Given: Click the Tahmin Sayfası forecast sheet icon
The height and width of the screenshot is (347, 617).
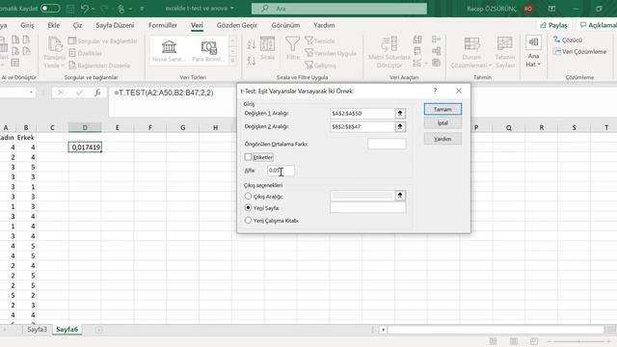Looking at the screenshot, I should tap(505, 43).
